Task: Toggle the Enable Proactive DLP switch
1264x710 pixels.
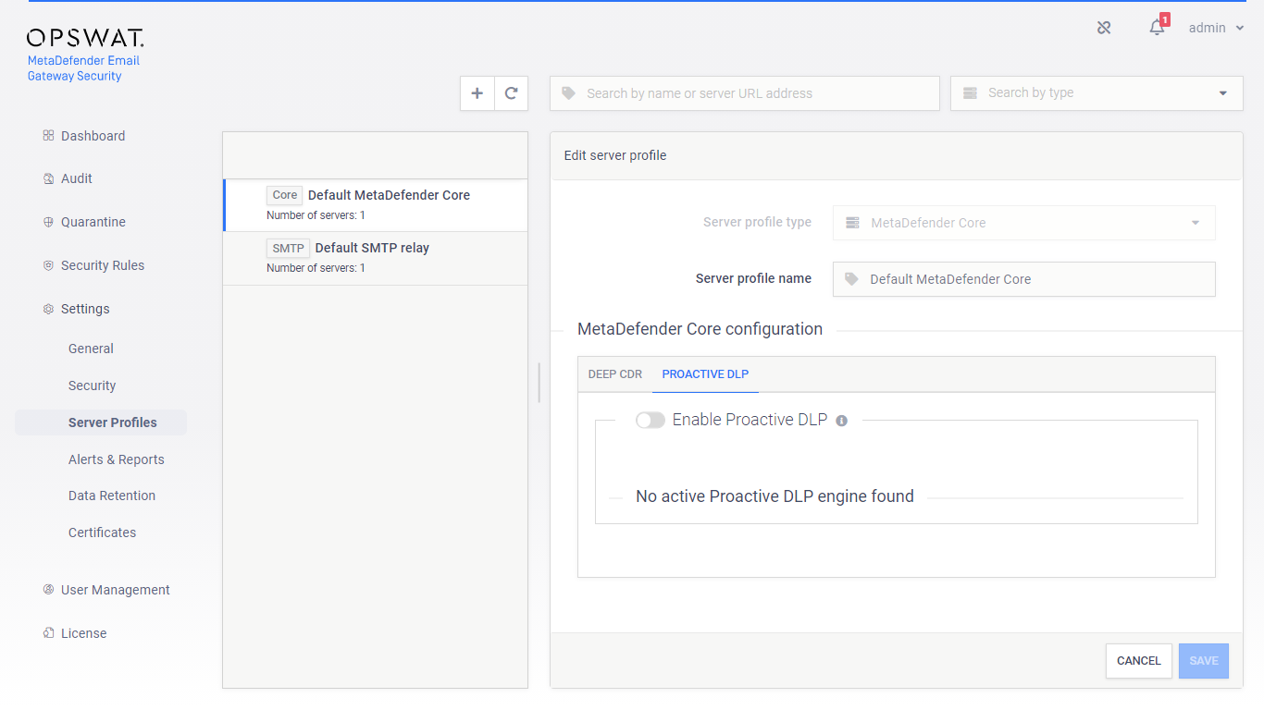Action: click(651, 421)
